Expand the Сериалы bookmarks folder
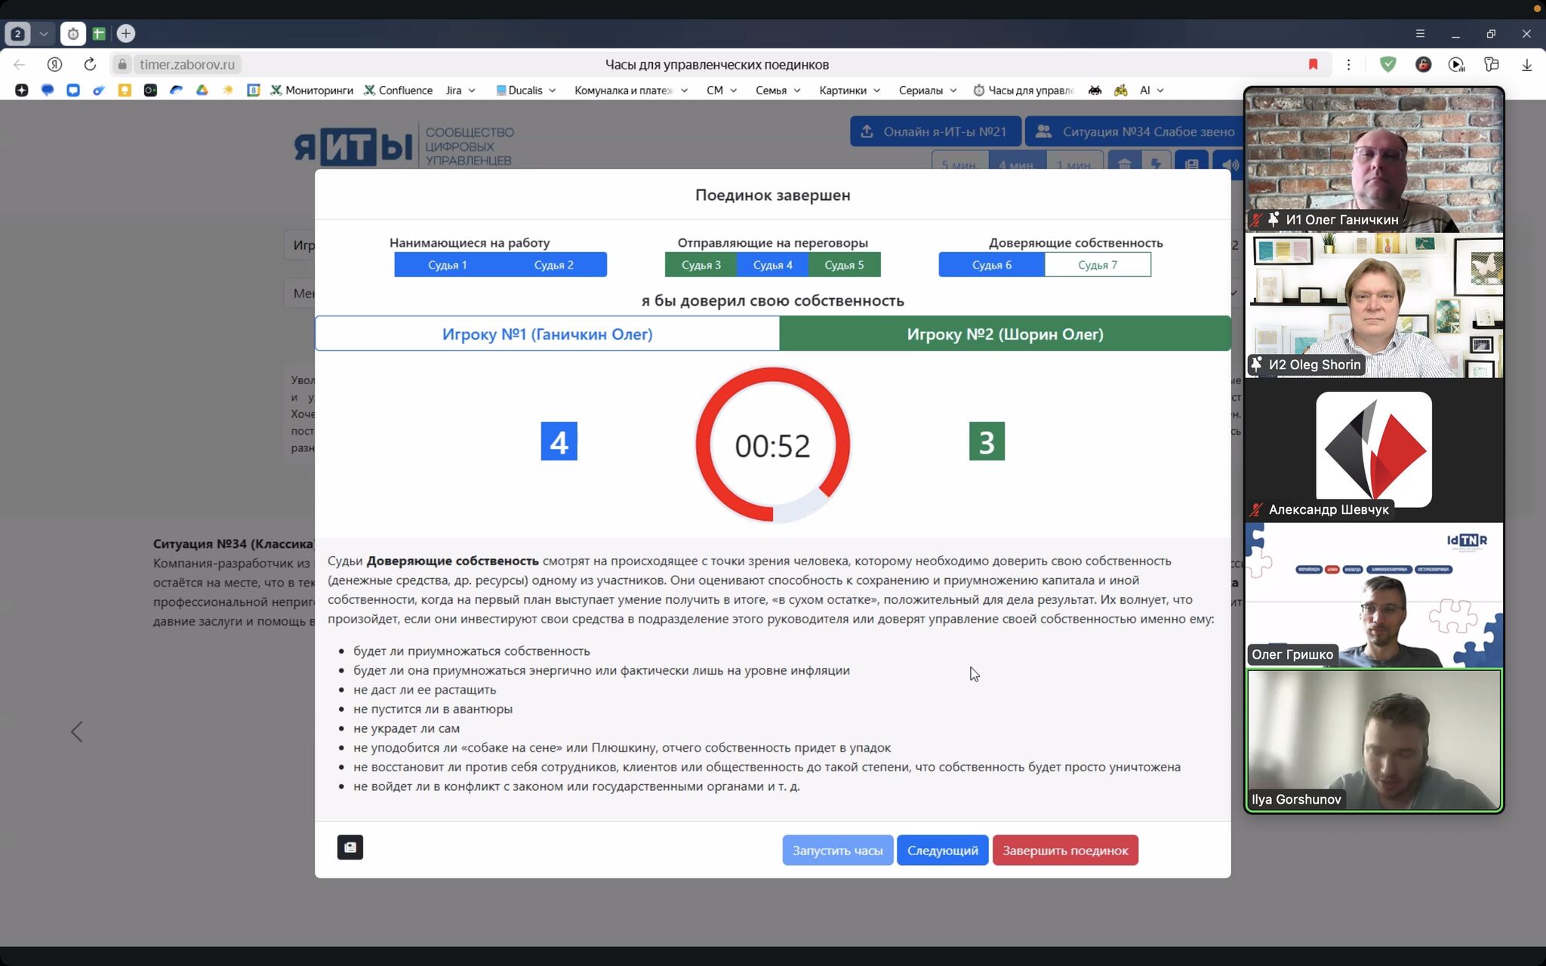 click(x=927, y=90)
